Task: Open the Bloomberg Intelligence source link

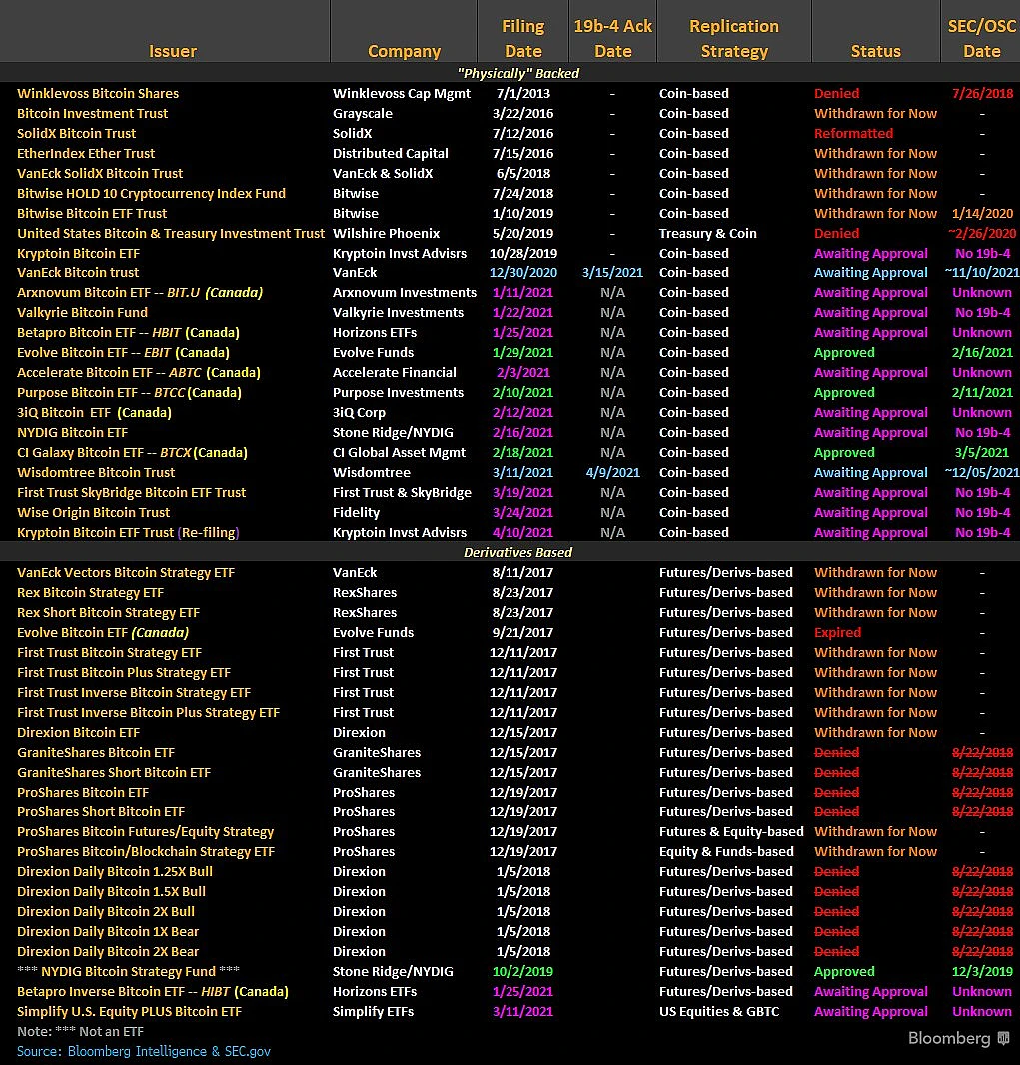Action: (x=137, y=1051)
